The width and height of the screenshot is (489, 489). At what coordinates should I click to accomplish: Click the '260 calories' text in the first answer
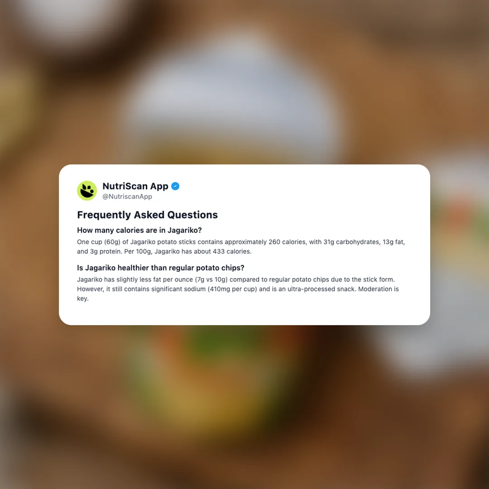(x=287, y=242)
